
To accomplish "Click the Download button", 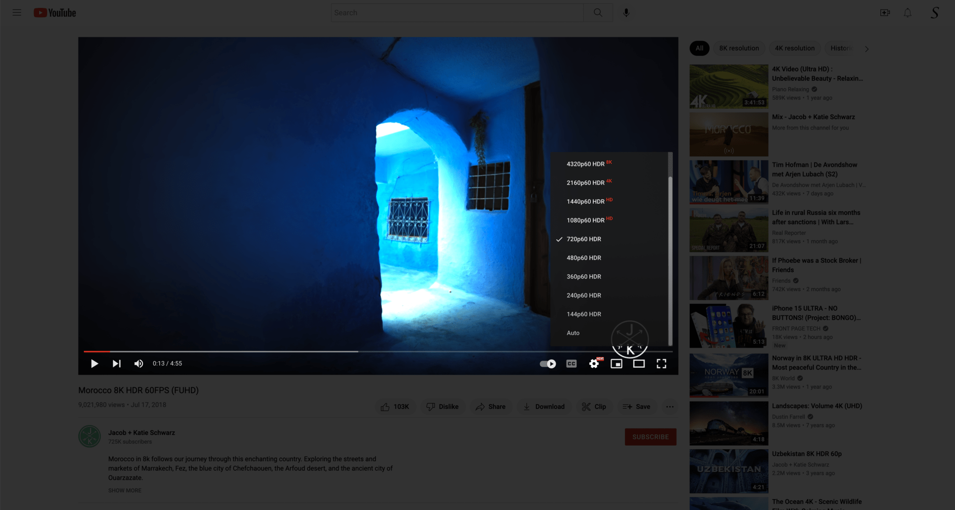I will [544, 407].
